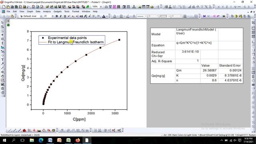Click the Reduced Chi-Sqr value 3.6141E-10
This screenshot has height=144, width=256.
[190, 52]
